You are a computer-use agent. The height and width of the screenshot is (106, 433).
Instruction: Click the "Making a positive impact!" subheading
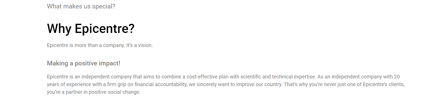pyautogui.click(x=84, y=63)
